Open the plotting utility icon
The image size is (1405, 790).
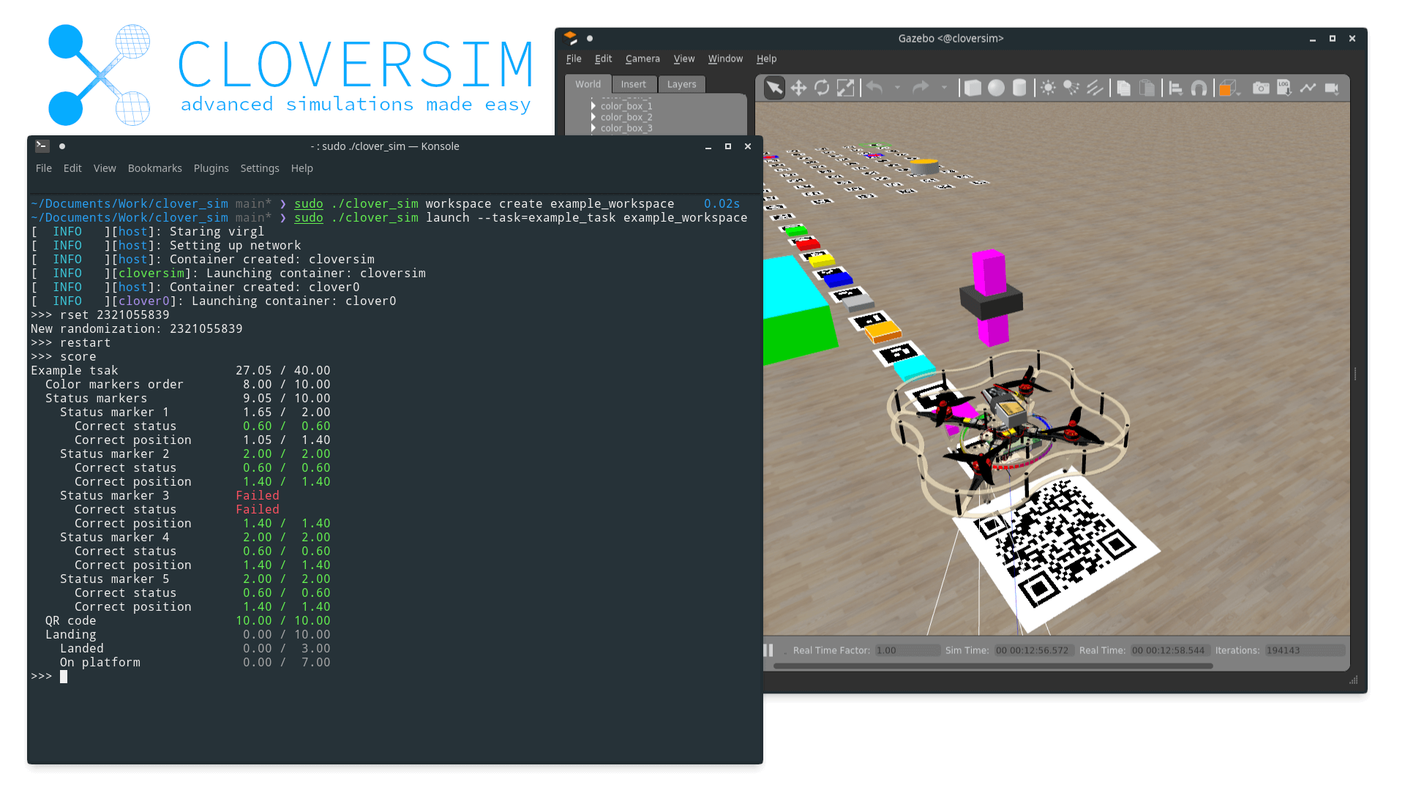pyautogui.click(x=1308, y=88)
